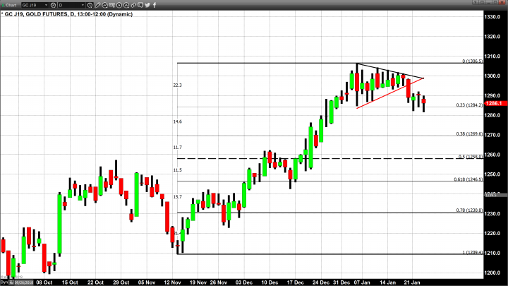Click the symbol search magnifier icon

pos(53,5)
